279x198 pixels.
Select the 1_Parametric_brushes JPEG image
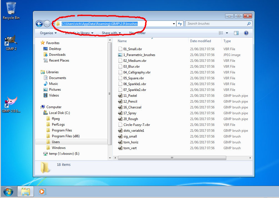pos(139,55)
